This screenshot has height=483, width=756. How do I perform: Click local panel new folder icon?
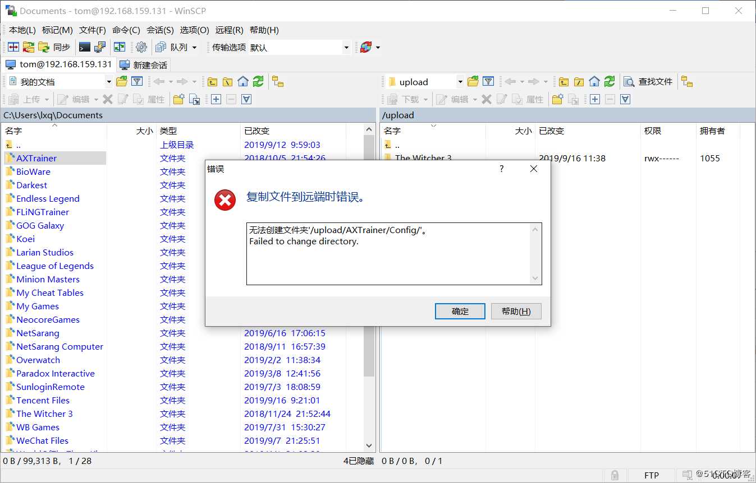pyautogui.click(x=179, y=99)
